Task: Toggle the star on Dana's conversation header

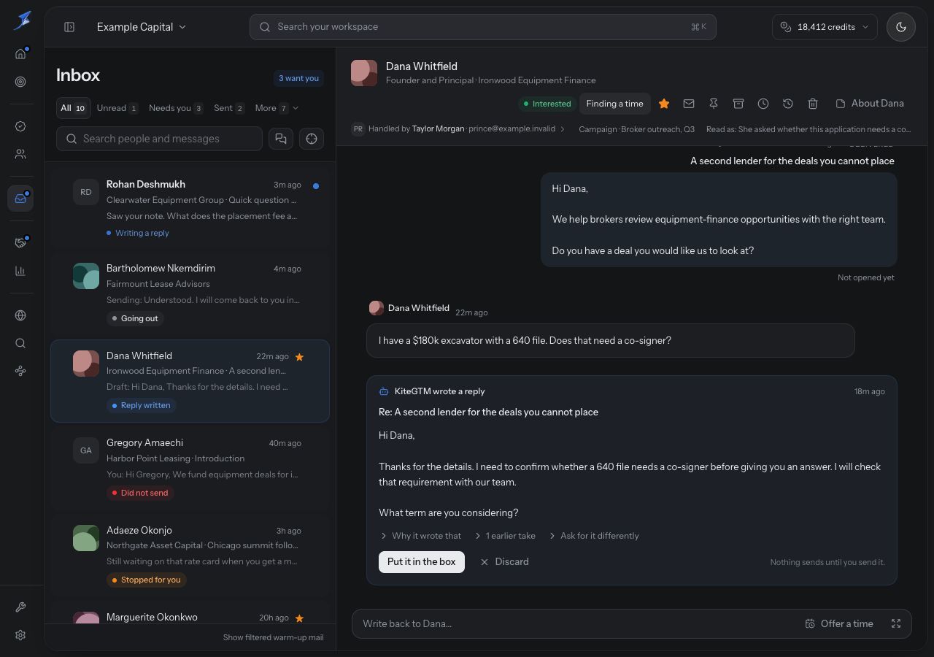Action: [x=664, y=104]
